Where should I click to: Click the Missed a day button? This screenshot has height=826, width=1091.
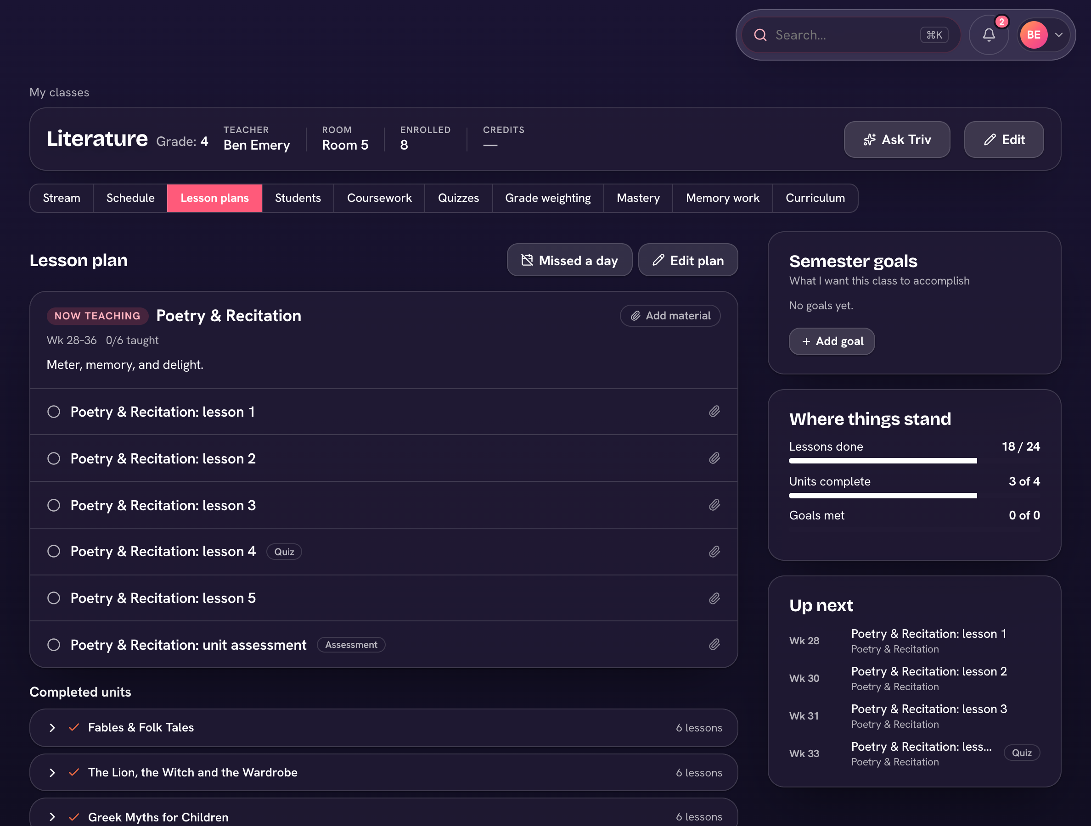tap(570, 260)
